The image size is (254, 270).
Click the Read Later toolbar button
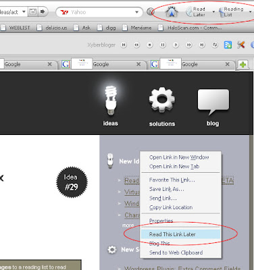point(196,11)
